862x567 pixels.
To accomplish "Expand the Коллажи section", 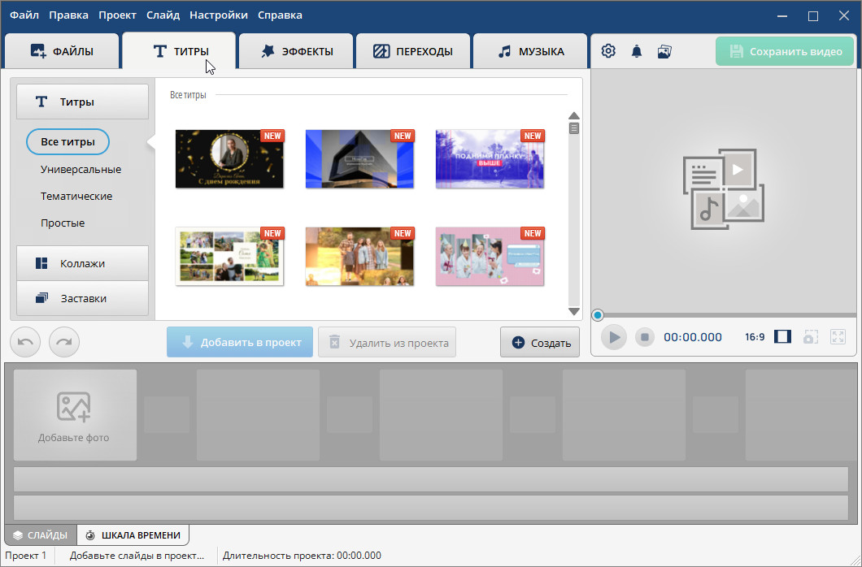I will (82, 263).
